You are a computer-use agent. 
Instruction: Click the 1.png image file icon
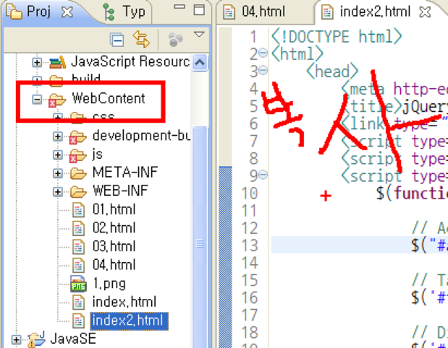(x=79, y=284)
